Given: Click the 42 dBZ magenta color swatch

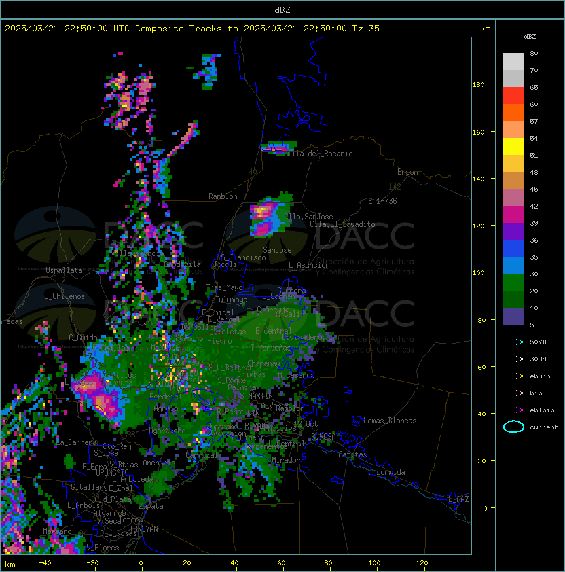Looking at the screenshot, I should click(513, 214).
